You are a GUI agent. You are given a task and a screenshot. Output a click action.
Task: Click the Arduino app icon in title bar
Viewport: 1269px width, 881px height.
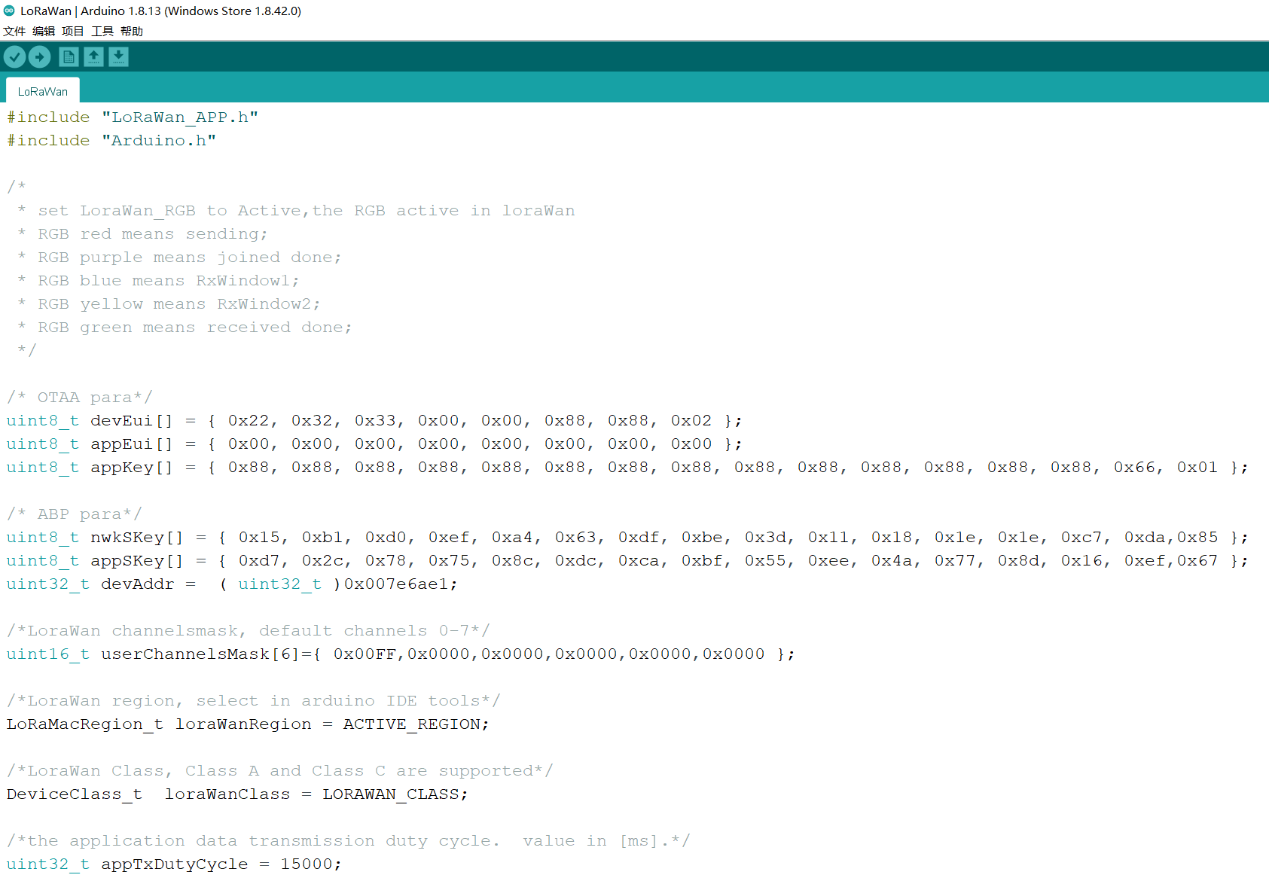tap(9, 11)
